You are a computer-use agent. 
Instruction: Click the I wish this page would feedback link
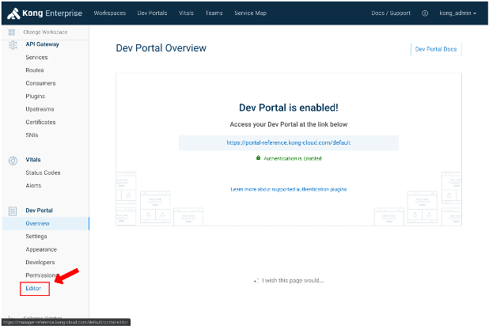[x=293, y=280]
